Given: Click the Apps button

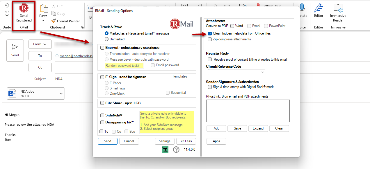Looking at the screenshot, I should [x=216, y=141].
